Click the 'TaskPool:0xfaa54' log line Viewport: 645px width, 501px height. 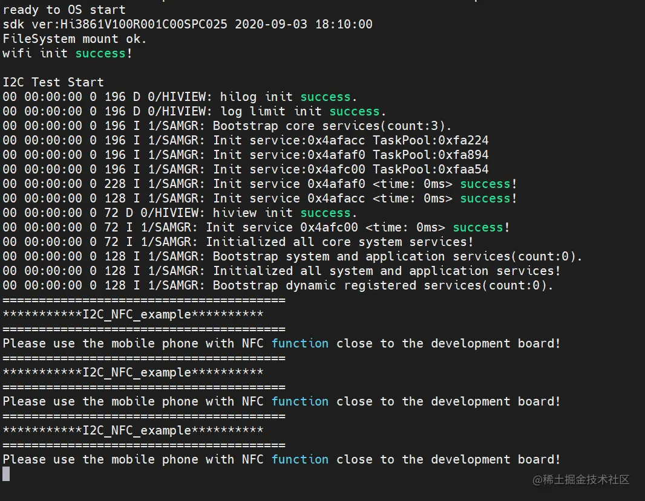pyautogui.click(x=246, y=169)
